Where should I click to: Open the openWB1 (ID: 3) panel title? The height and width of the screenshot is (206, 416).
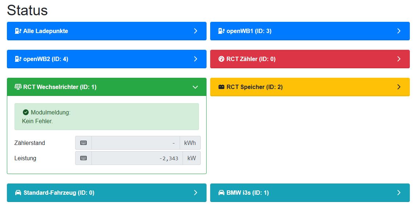pyautogui.click(x=249, y=31)
